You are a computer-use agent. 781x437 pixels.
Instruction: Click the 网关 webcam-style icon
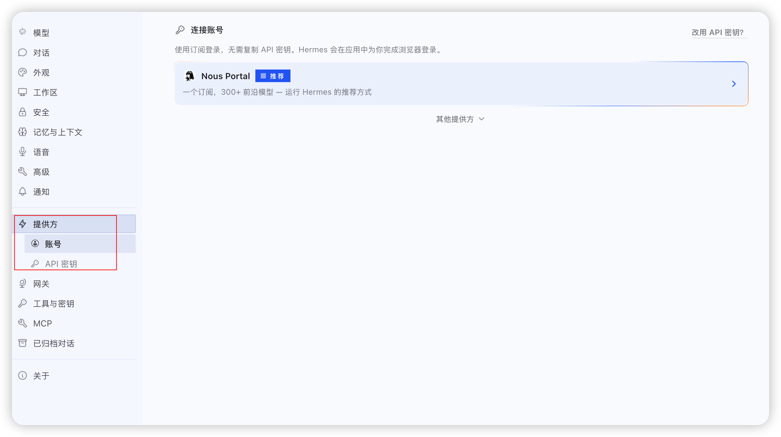[x=23, y=283]
